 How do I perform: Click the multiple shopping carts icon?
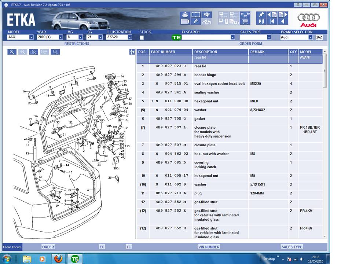point(245,15)
